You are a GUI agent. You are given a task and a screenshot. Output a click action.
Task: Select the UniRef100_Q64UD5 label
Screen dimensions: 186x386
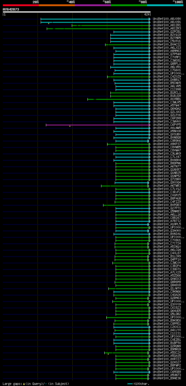coord(167,311)
